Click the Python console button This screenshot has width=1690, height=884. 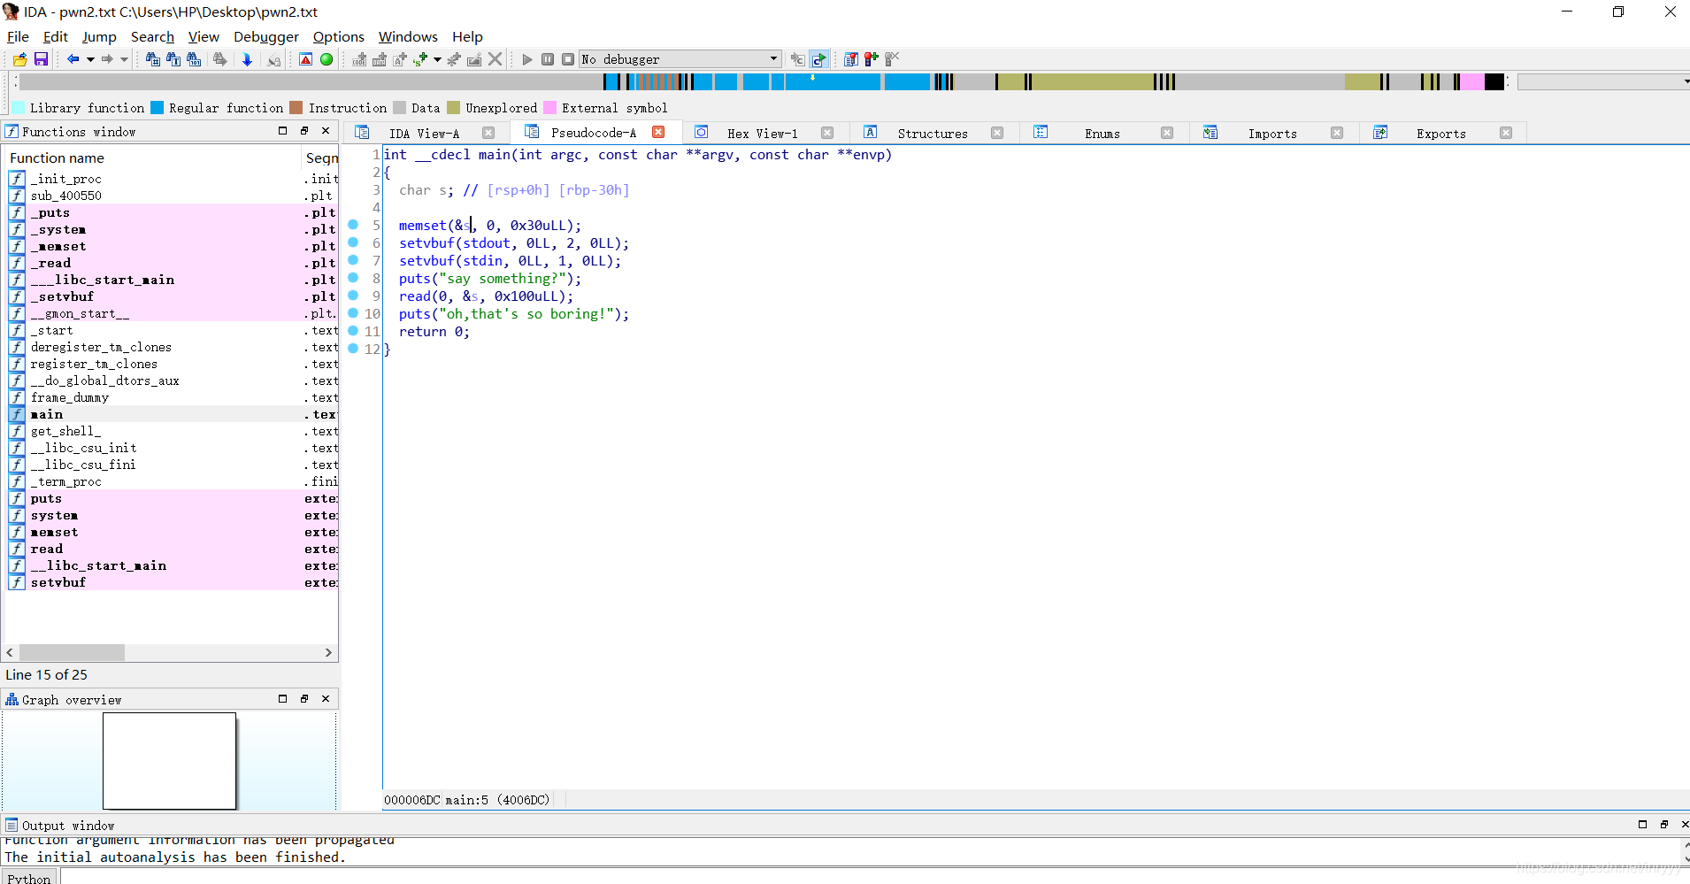coord(29,878)
